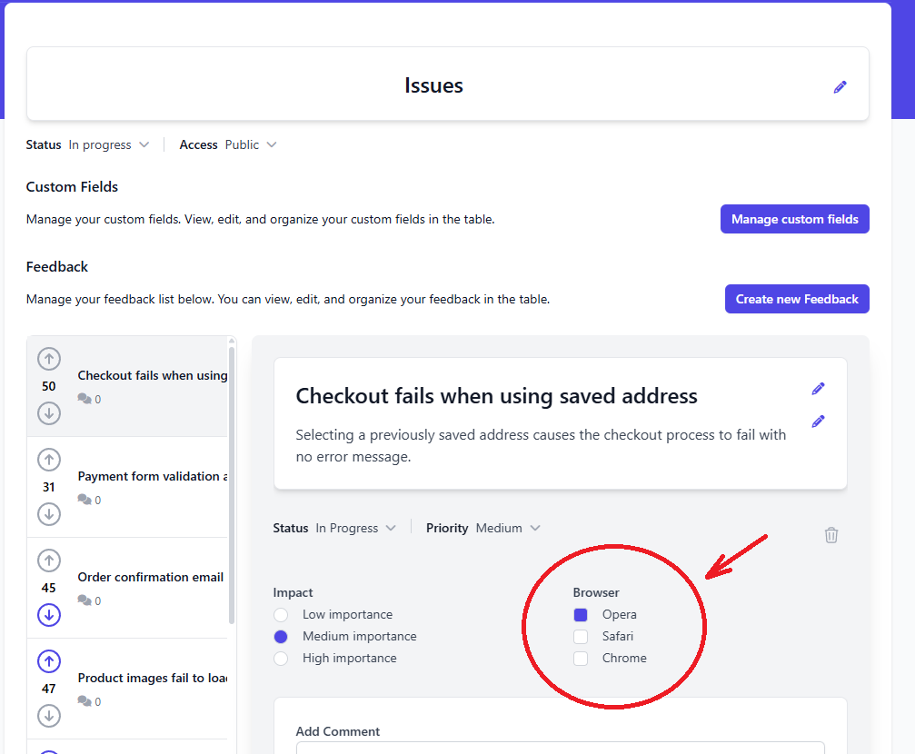Open 'Order confirmation email' list item

coord(127,589)
